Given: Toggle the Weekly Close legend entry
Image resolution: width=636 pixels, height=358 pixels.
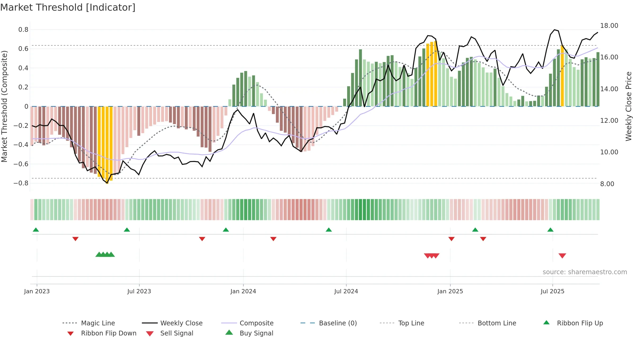Looking at the screenshot, I should pyautogui.click(x=172, y=323).
